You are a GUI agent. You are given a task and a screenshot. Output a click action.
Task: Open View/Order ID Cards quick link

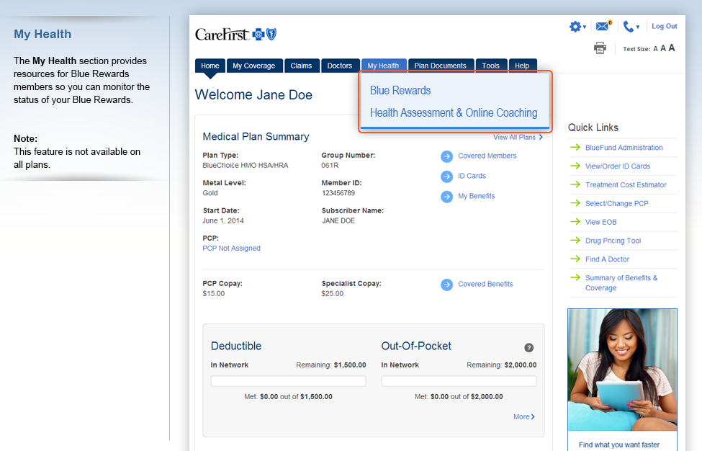(618, 166)
